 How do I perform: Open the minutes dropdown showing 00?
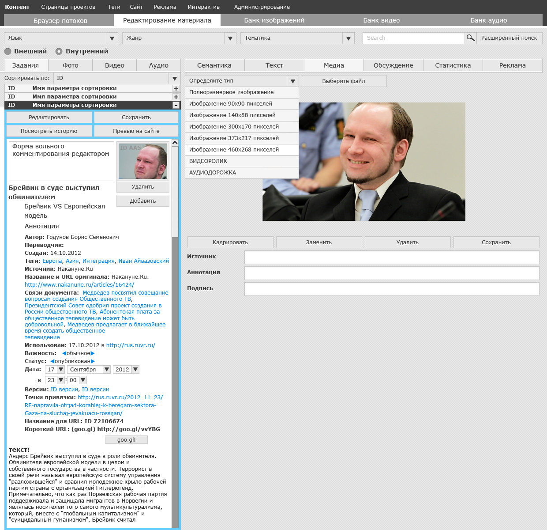pyautogui.click(x=77, y=380)
